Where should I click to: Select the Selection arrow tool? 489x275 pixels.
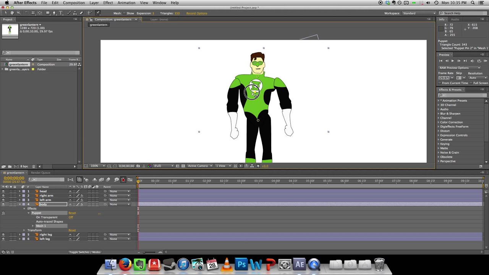6,13
